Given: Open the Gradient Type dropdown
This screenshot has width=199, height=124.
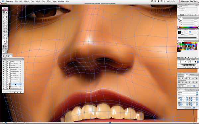Looking at the screenshot, I should 188,32.
